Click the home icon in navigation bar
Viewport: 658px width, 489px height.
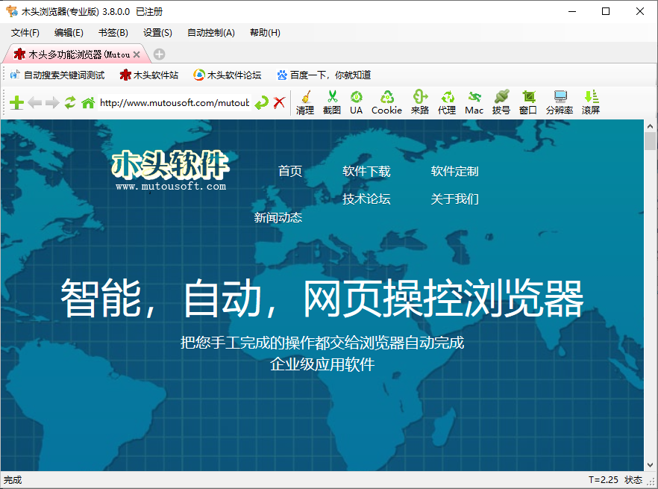click(x=87, y=102)
